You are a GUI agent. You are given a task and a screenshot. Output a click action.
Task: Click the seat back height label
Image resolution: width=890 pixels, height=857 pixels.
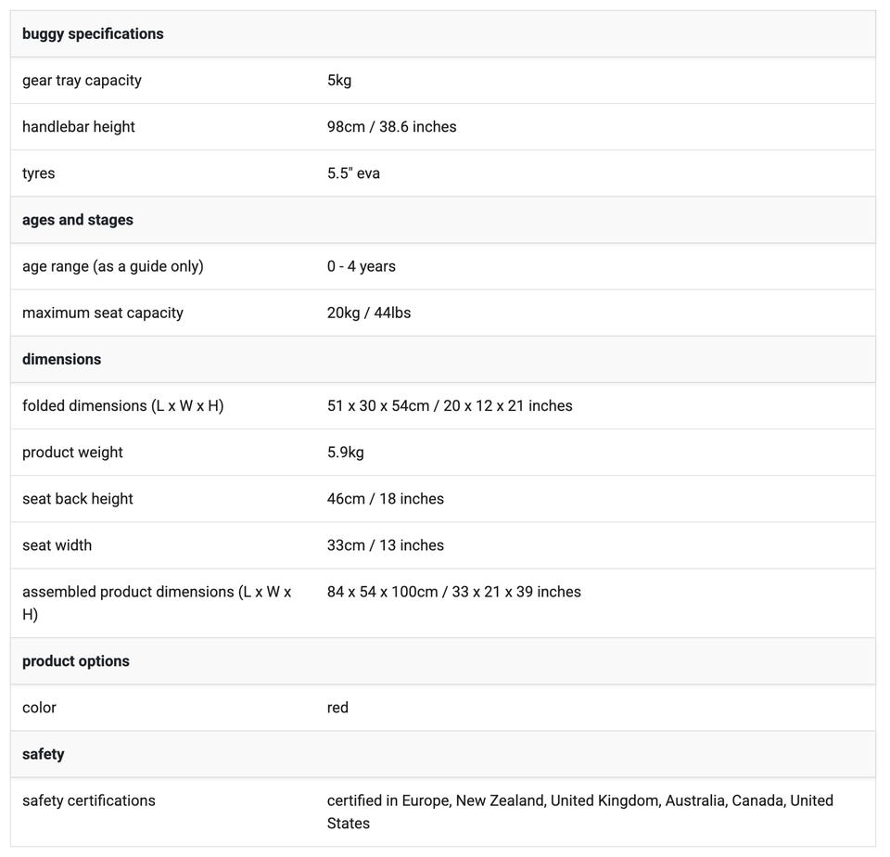click(78, 498)
